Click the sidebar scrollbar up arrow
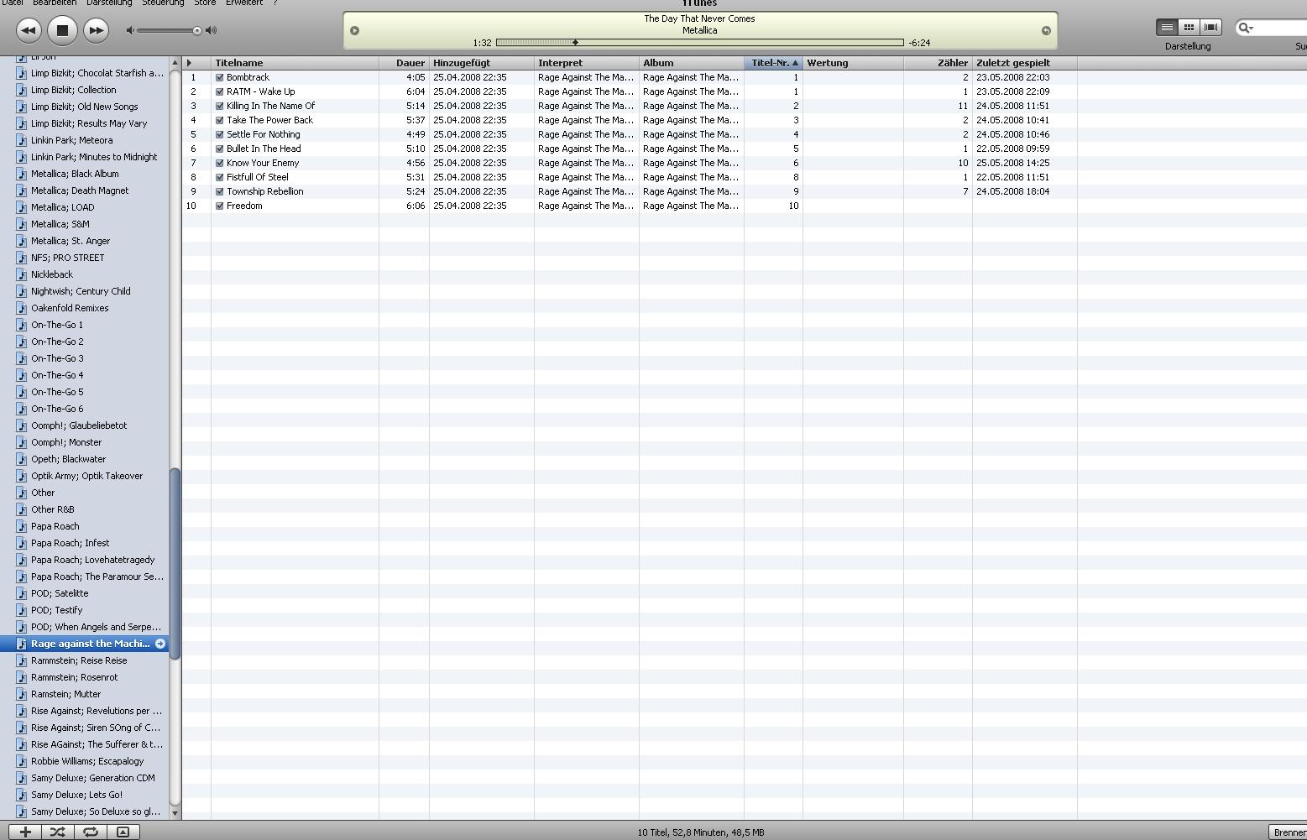This screenshot has height=840, width=1307. (175, 63)
